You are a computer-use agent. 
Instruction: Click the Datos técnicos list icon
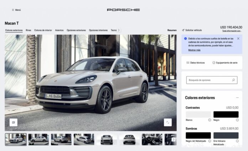[x=188, y=63]
